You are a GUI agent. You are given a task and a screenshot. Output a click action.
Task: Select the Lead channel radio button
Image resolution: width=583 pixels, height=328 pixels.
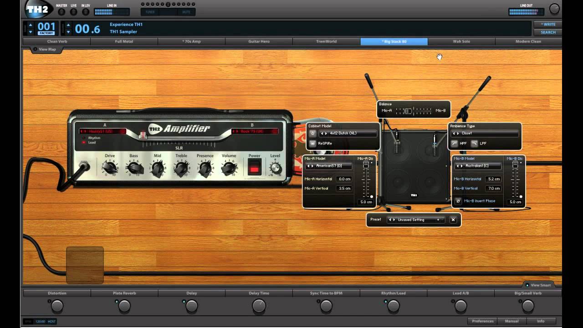coord(83,143)
